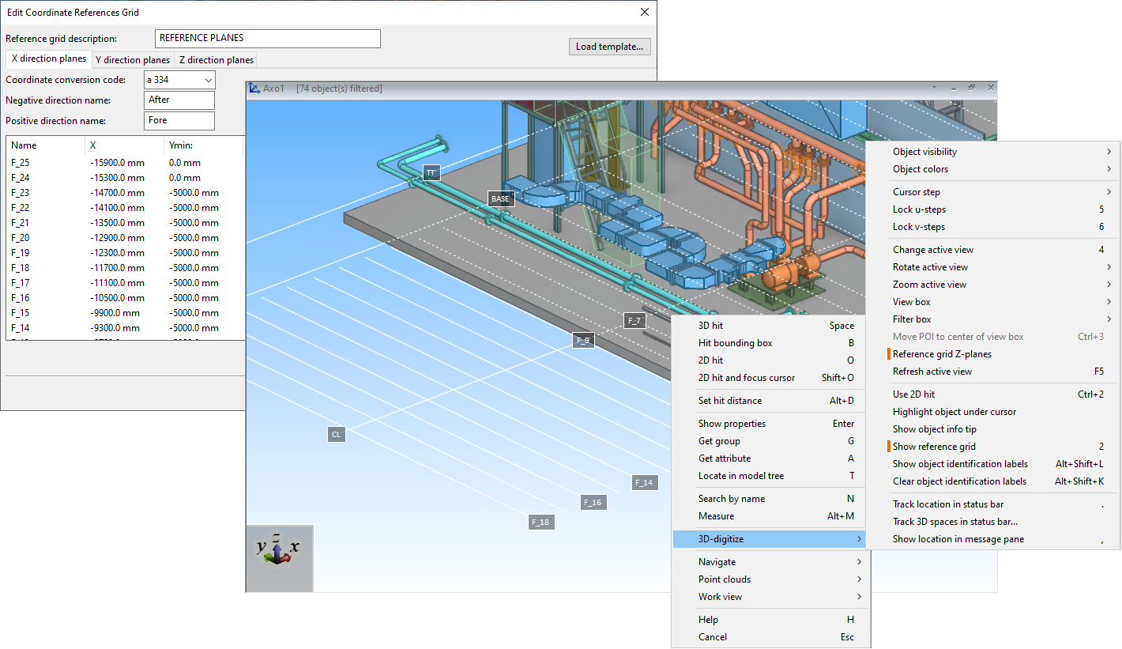Click in Reference grid description field
Screen dimensions: 1122x649
[x=268, y=39]
